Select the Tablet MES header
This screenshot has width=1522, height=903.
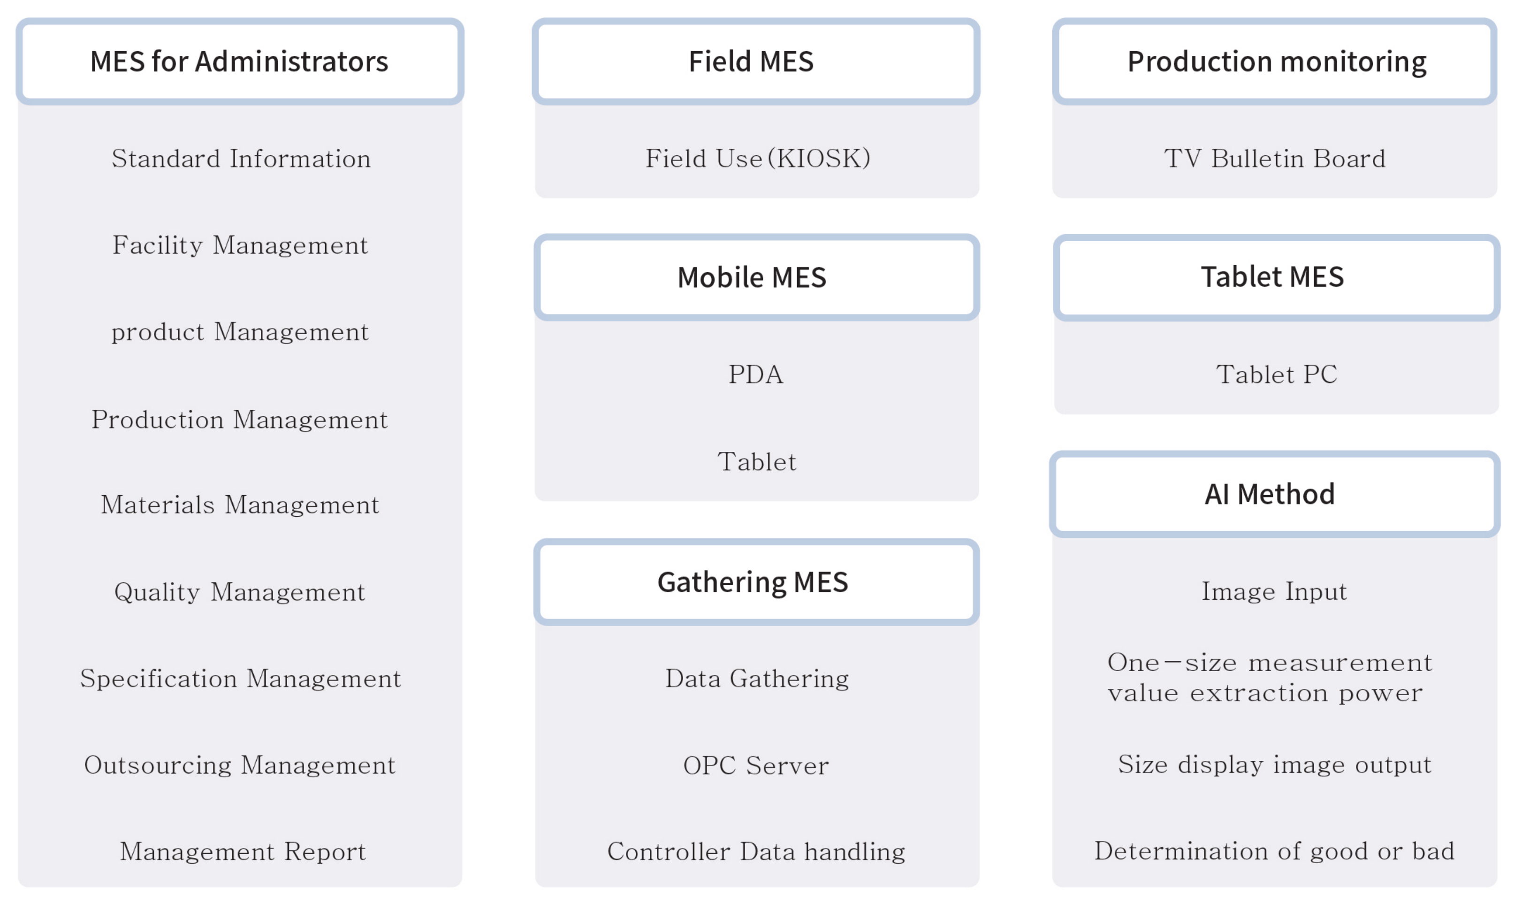tap(1276, 277)
